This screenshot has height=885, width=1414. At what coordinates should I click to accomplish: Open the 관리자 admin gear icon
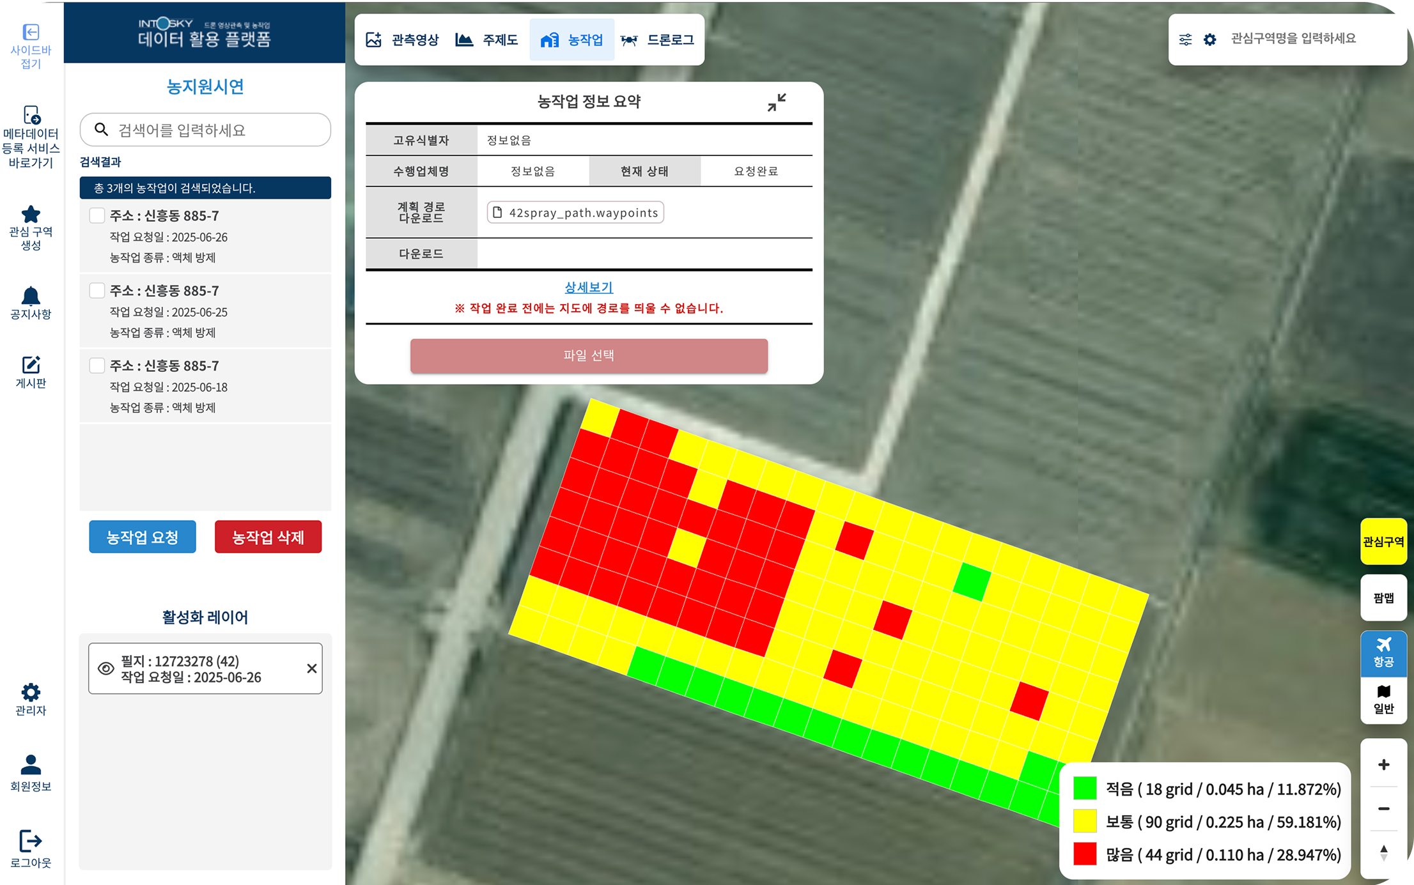click(31, 692)
